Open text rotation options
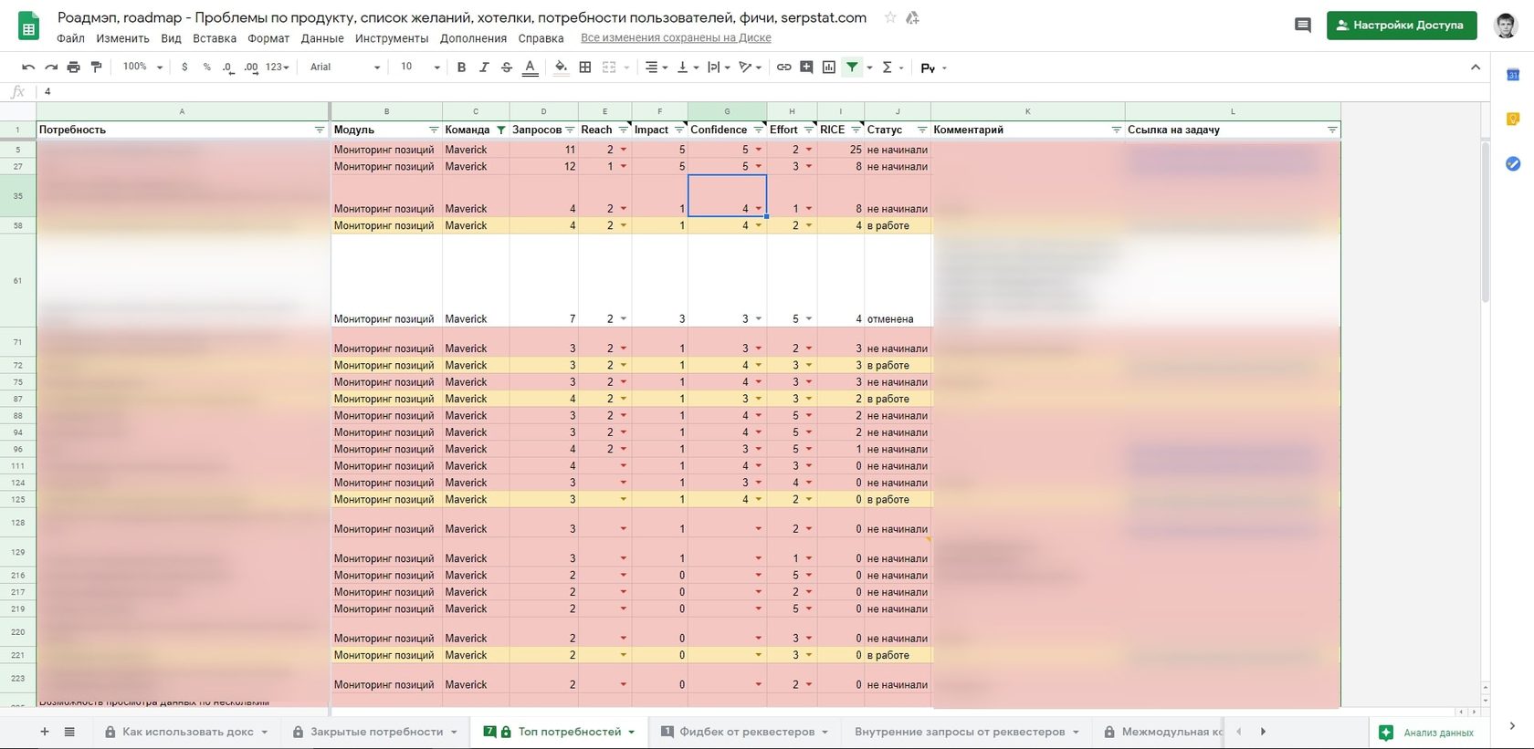Image resolution: width=1534 pixels, height=749 pixels. [750, 68]
